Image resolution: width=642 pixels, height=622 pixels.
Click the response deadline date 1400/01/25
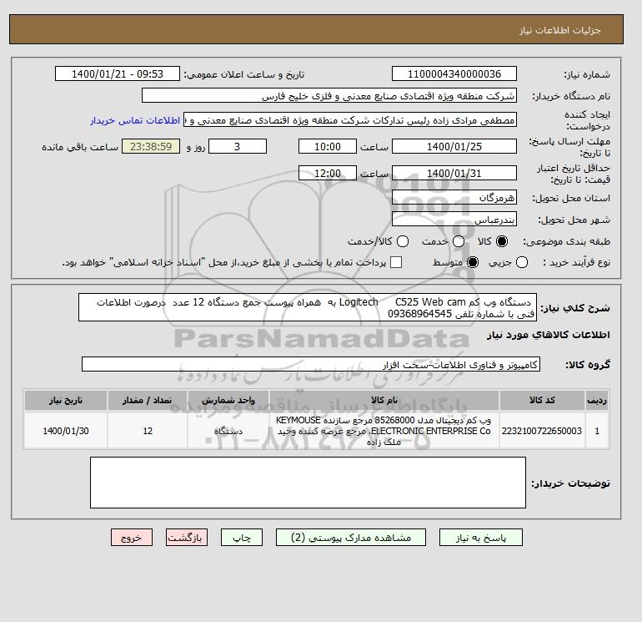click(454, 146)
